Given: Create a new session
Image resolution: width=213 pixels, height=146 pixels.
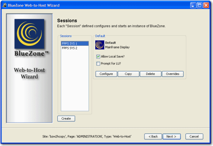Looking at the screenshot, I should pos(66,118).
